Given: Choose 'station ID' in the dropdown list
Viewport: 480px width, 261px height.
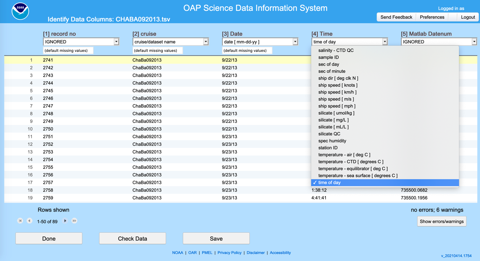Looking at the screenshot, I should (x=328, y=148).
